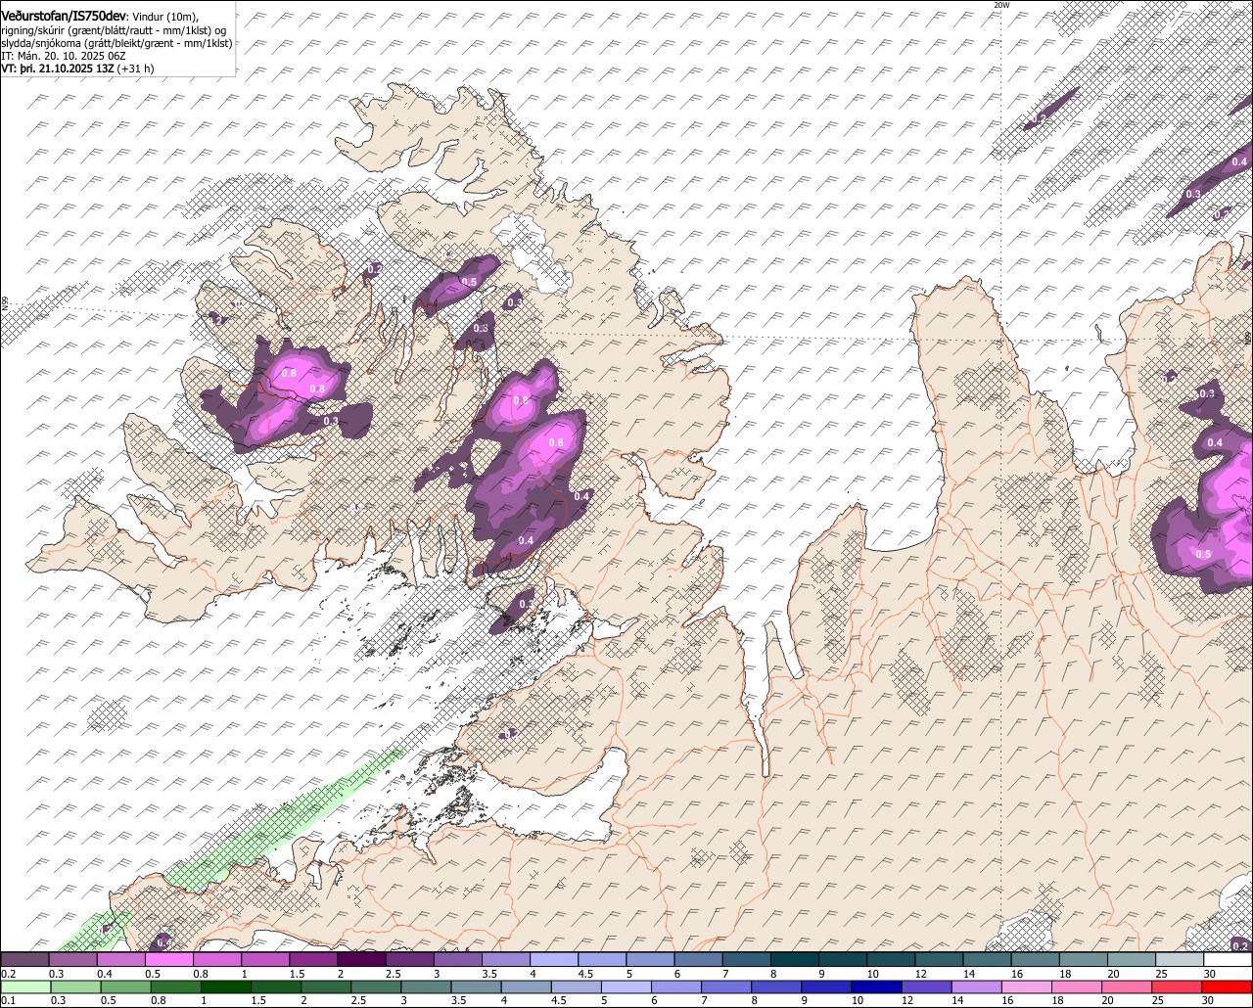Pick the top-row swatch between 0.2 and 0.3
The image size is (1253, 1008).
[x=24, y=959]
